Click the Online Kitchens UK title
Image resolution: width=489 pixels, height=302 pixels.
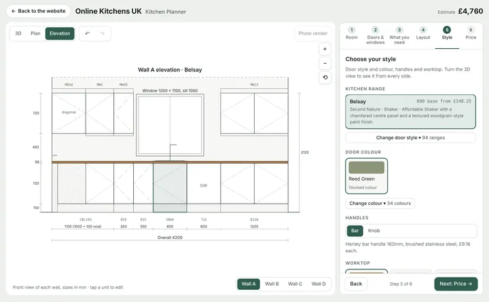[108, 12]
